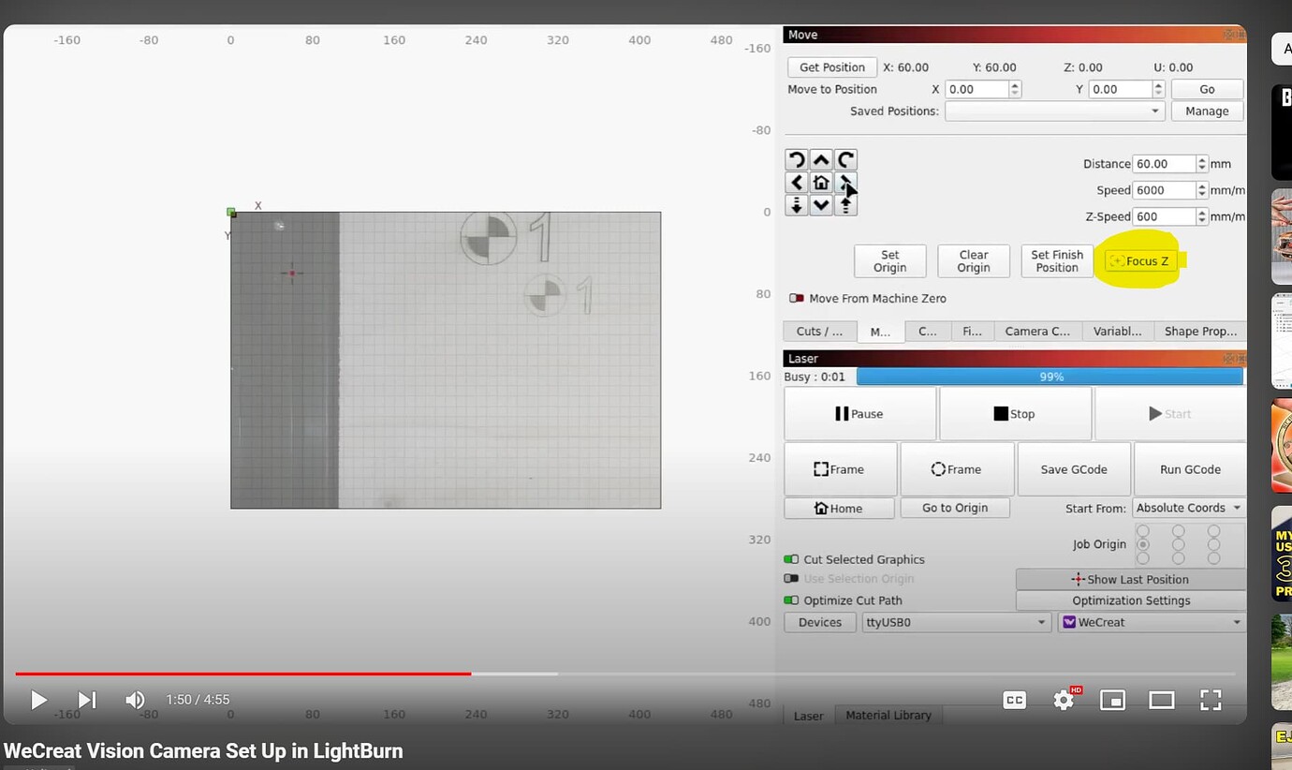Change Start From to another option via dropdown

coord(1188,507)
